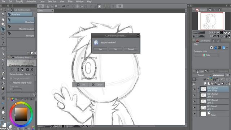Toggle Change vector width checkbox
231x130 pixels.
11,79
